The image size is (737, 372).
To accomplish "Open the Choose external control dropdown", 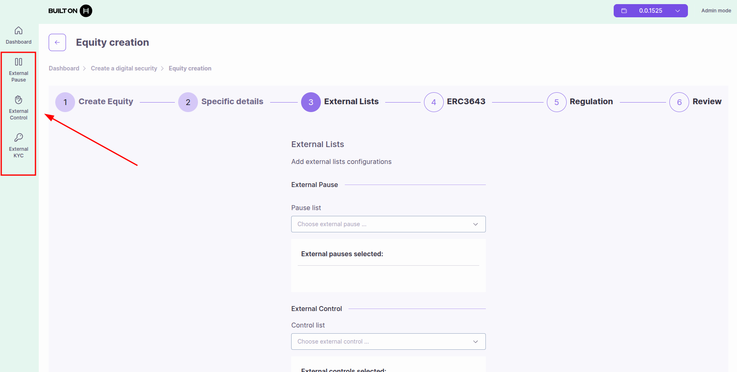I will (x=388, y=341).
